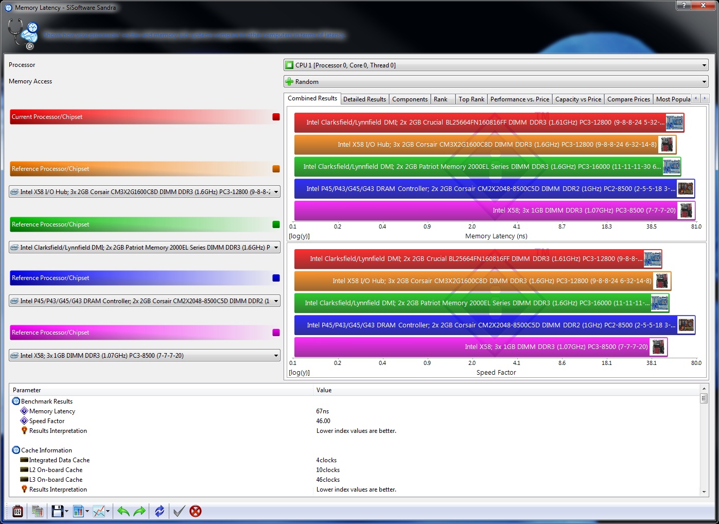The image size is (719, 524).
Task: Click the results list scroll up arrow
Action: click(704, 389)
